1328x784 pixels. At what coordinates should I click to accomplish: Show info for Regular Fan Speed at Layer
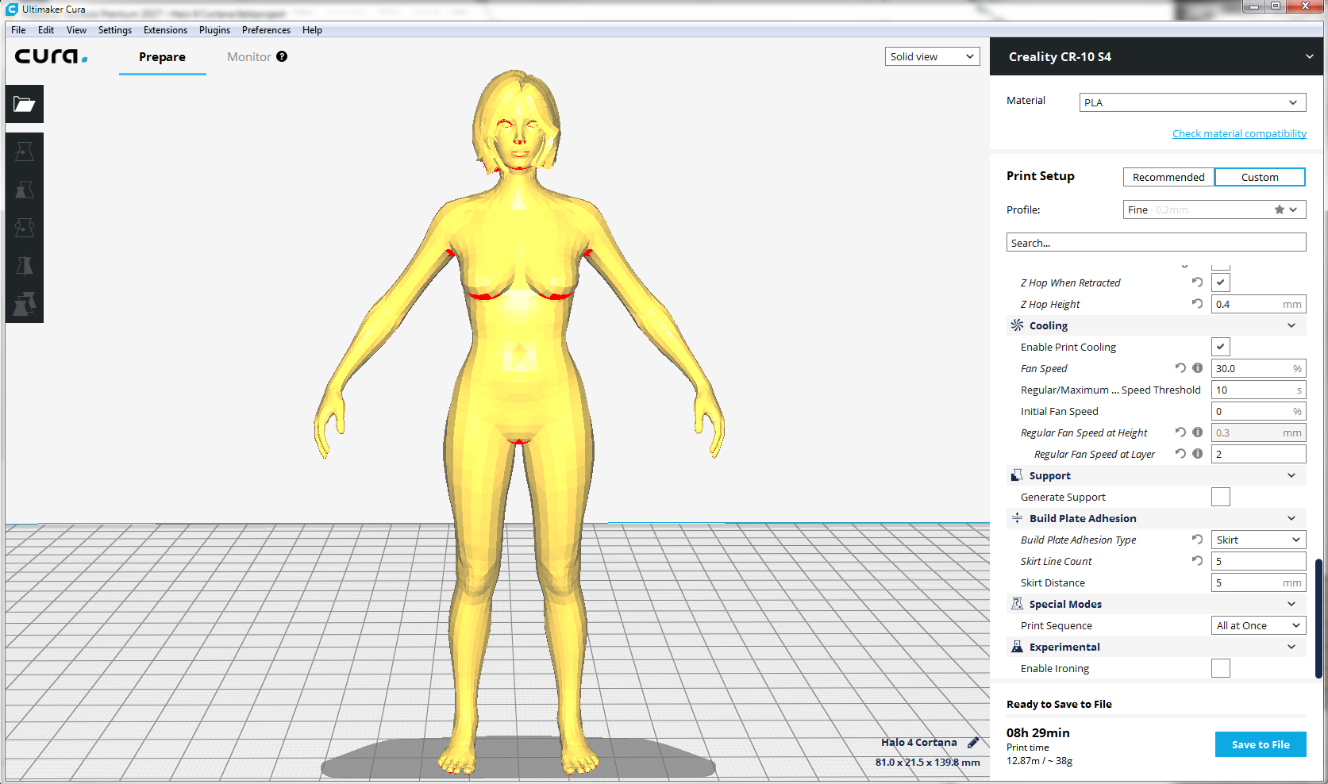1197,453
